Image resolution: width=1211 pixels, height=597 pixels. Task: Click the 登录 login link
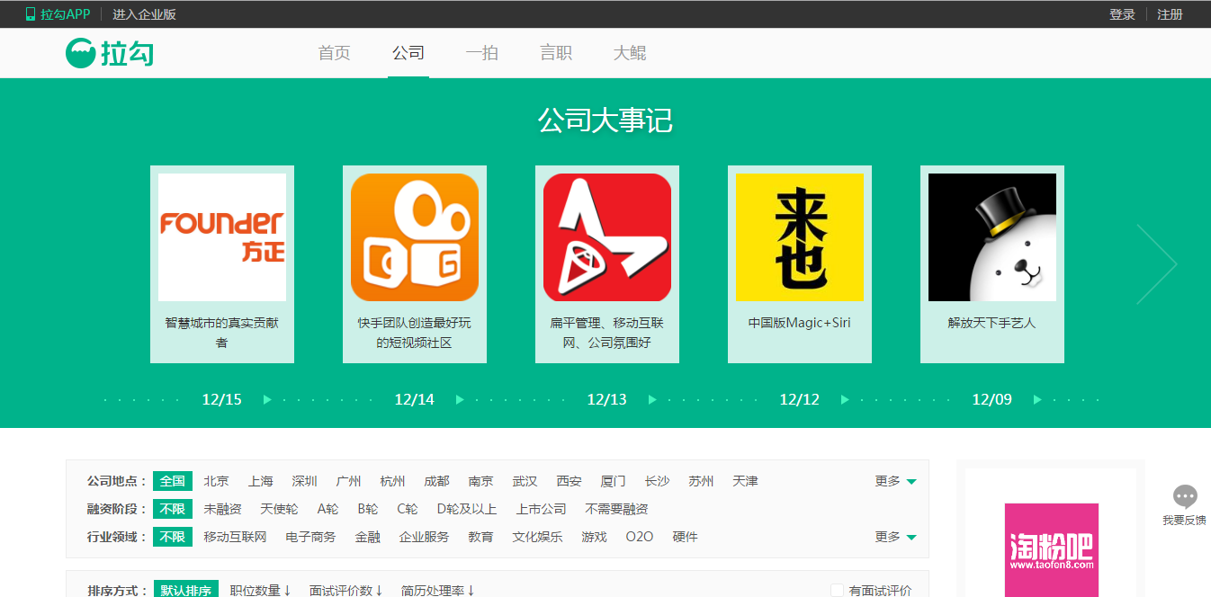click(1123, 14)
